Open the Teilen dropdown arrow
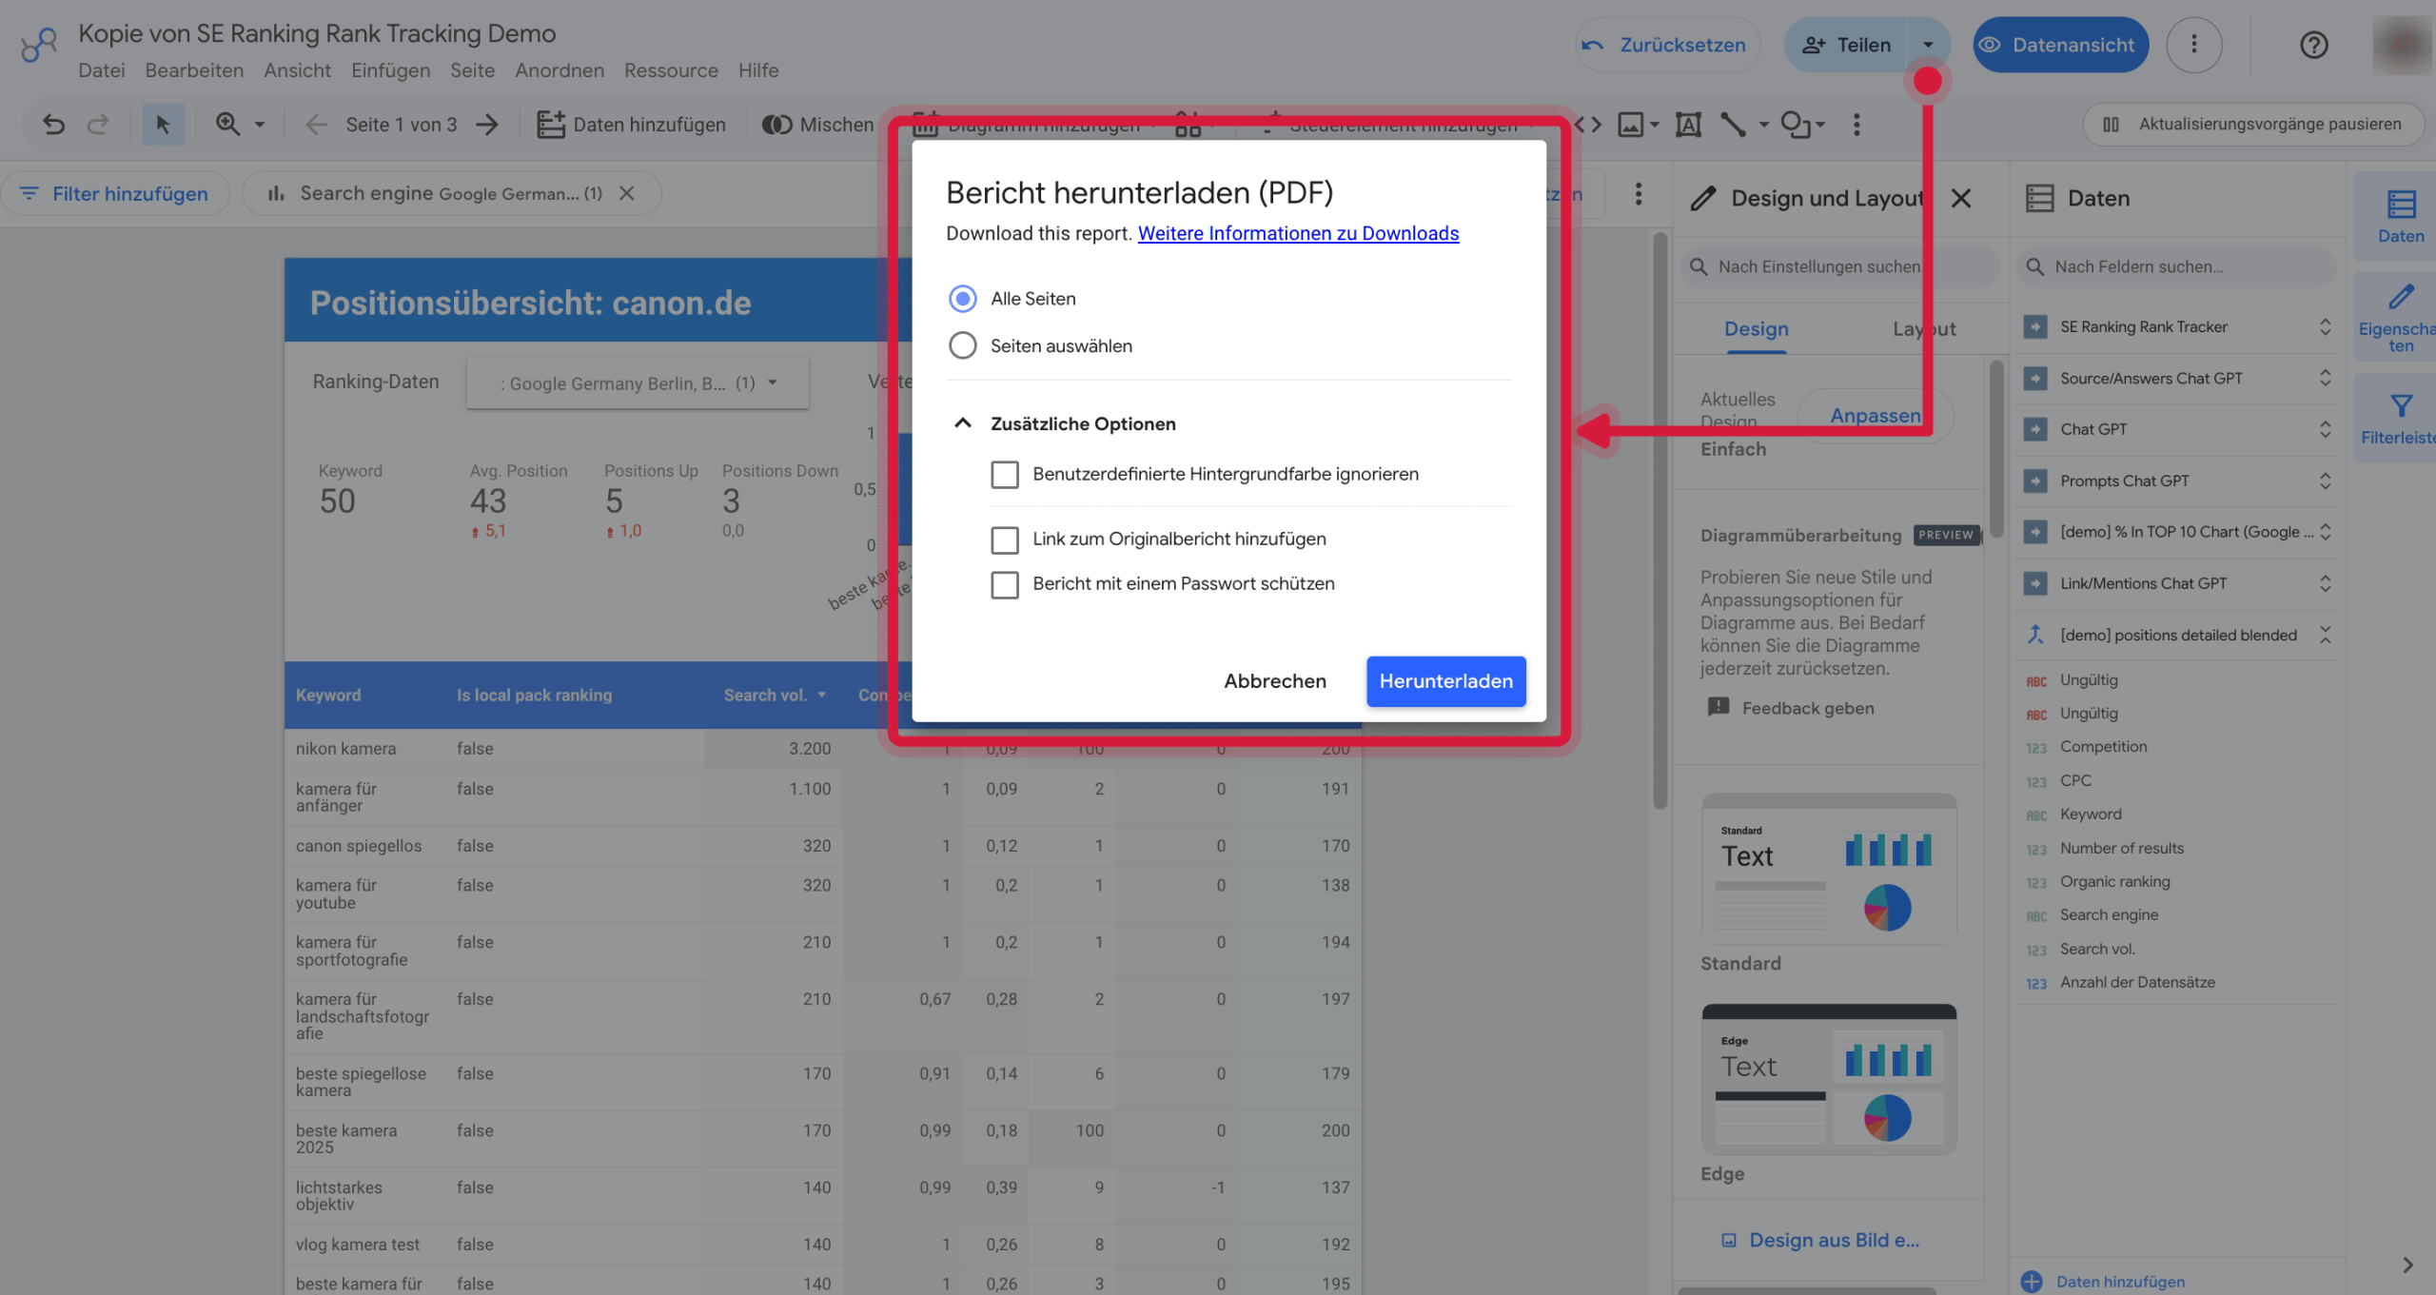The image size is (2436, 1295). point(1928,45)
